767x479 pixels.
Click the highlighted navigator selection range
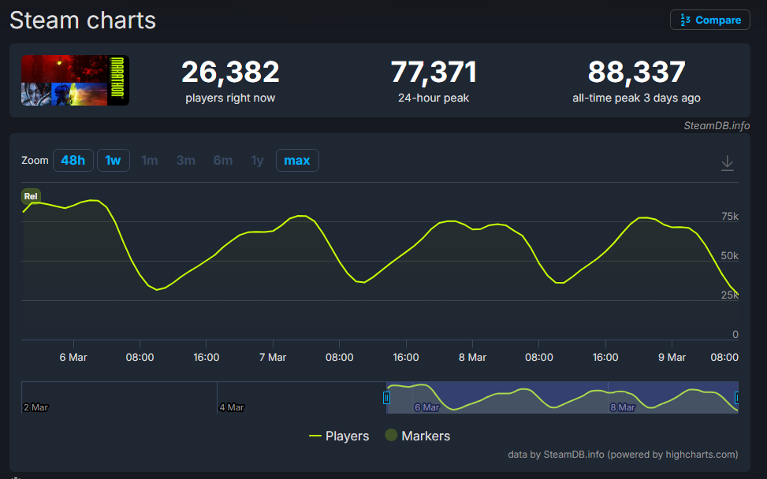coord(562,397)
